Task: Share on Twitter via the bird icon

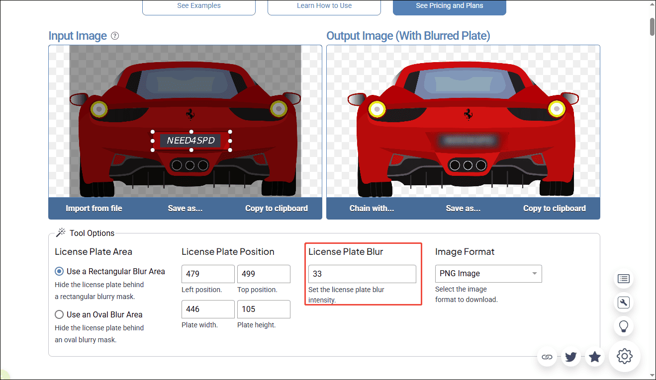Action: 570,357
